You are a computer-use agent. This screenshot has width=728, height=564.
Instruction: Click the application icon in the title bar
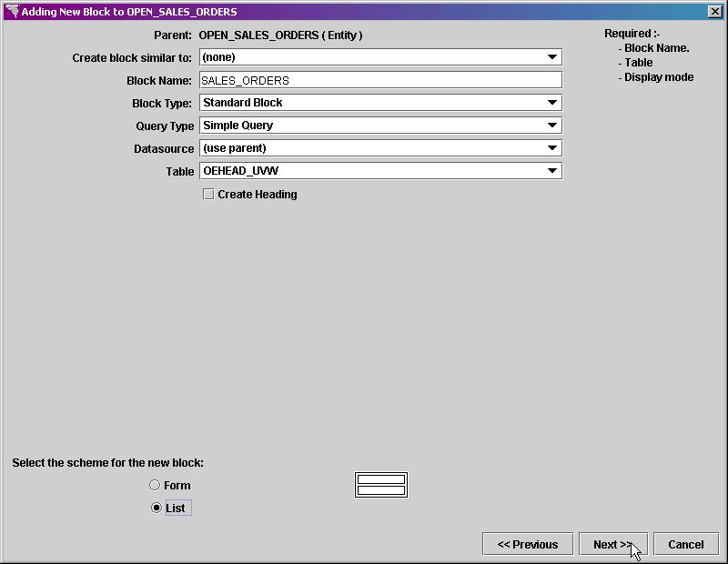(11, 11)
